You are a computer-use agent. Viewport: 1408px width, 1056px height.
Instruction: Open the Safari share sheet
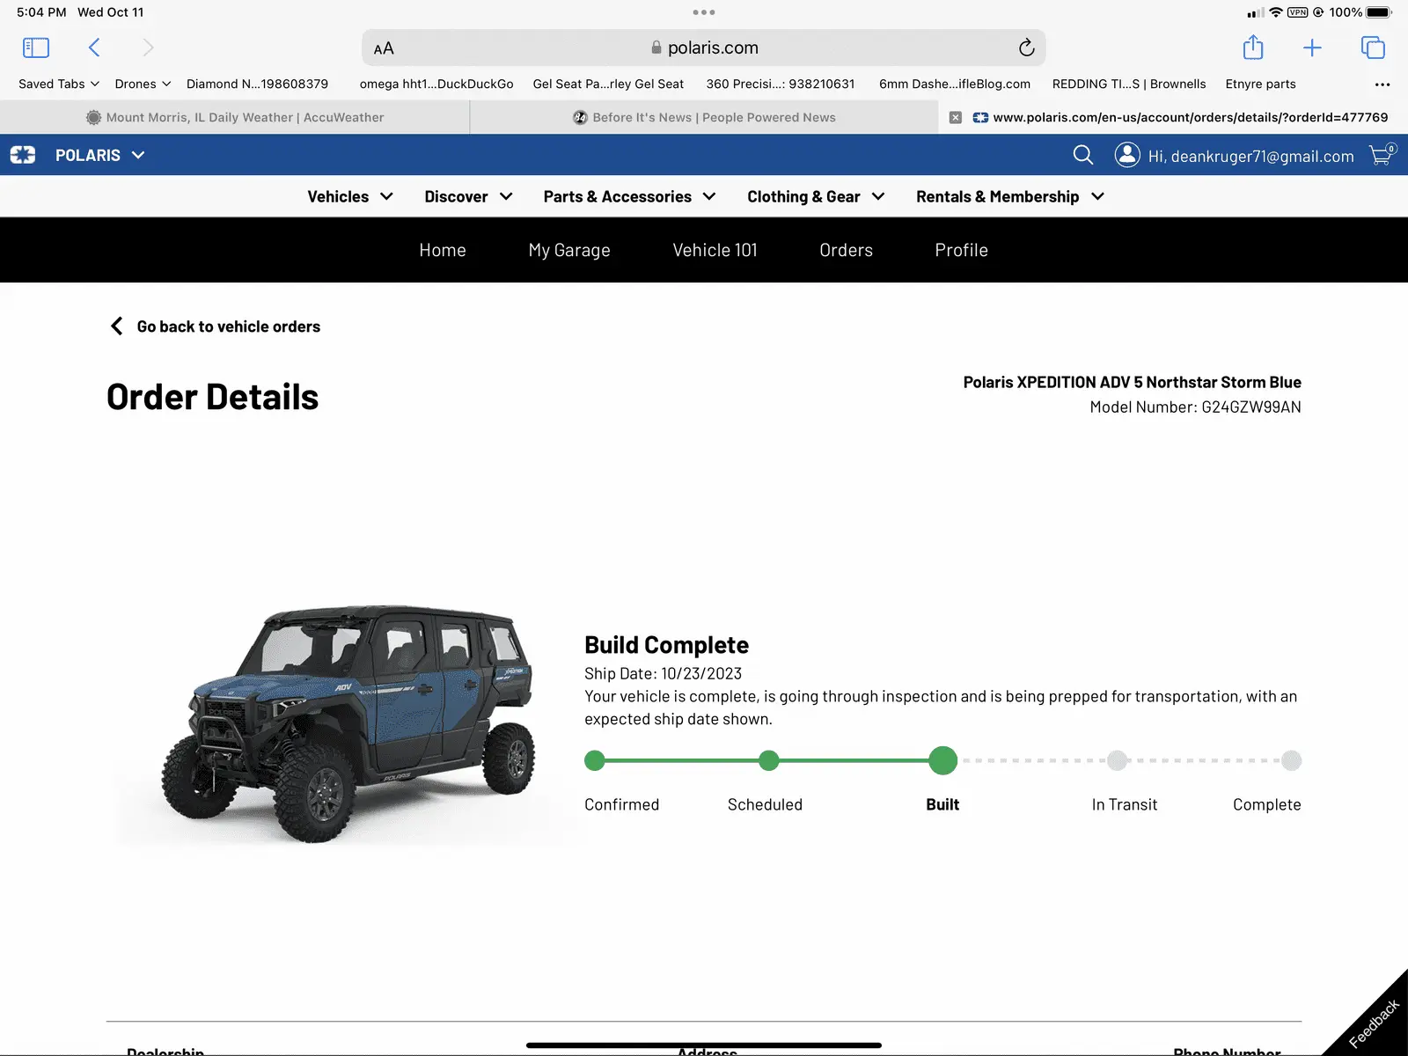click(1253, 47)
